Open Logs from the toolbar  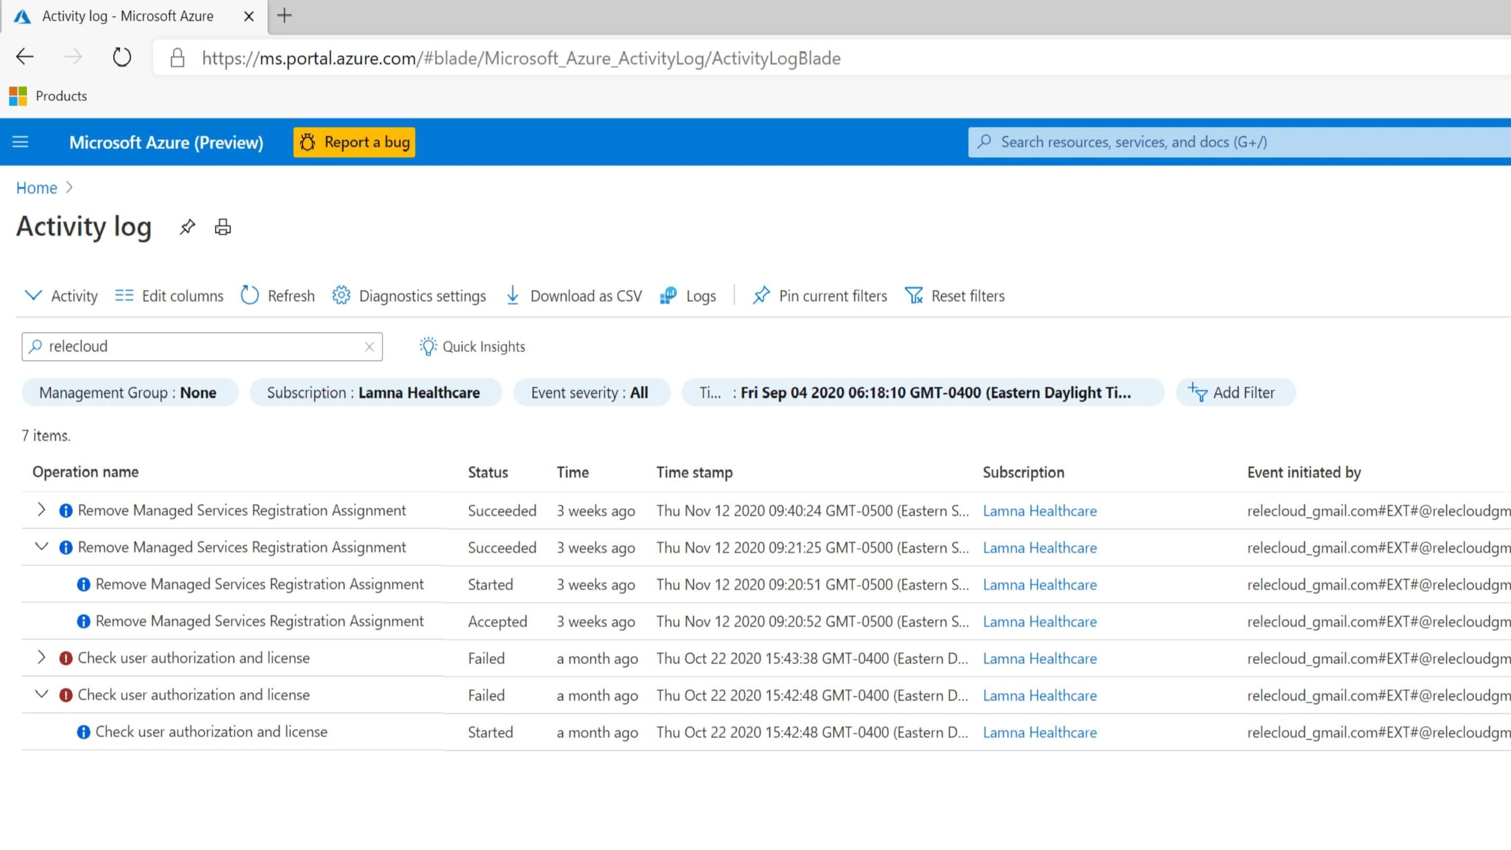688,296
